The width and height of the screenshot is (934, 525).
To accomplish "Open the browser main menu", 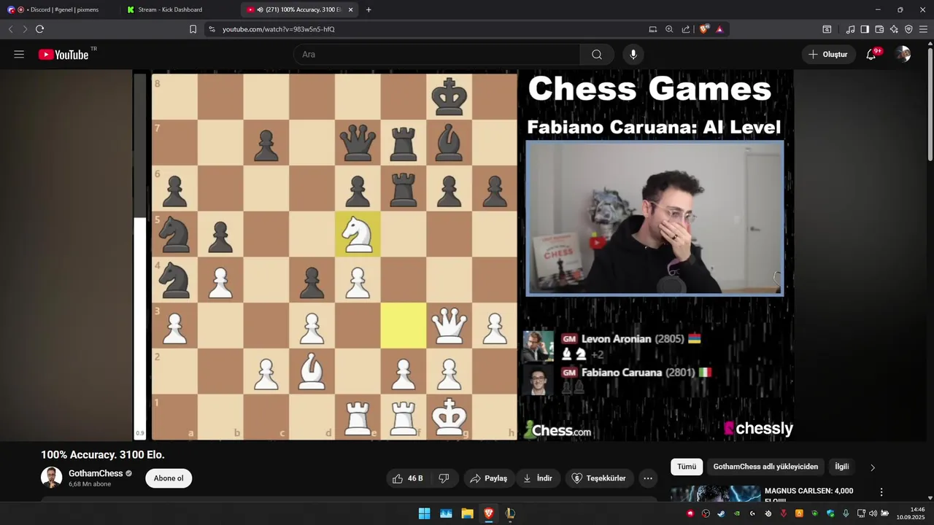I will pyautogui.click(x=923, y=29).
